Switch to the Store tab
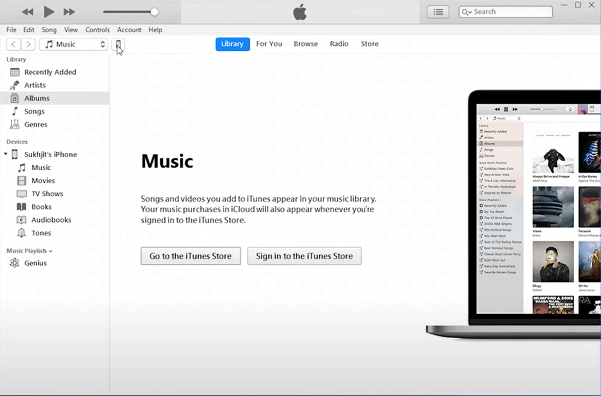The height and width of the screenshot is (396, 601). coord(369,44)
